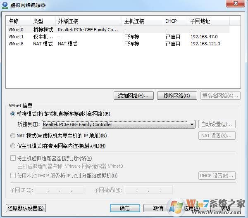
Task: Click the 帮助 button
Action: 225,208
